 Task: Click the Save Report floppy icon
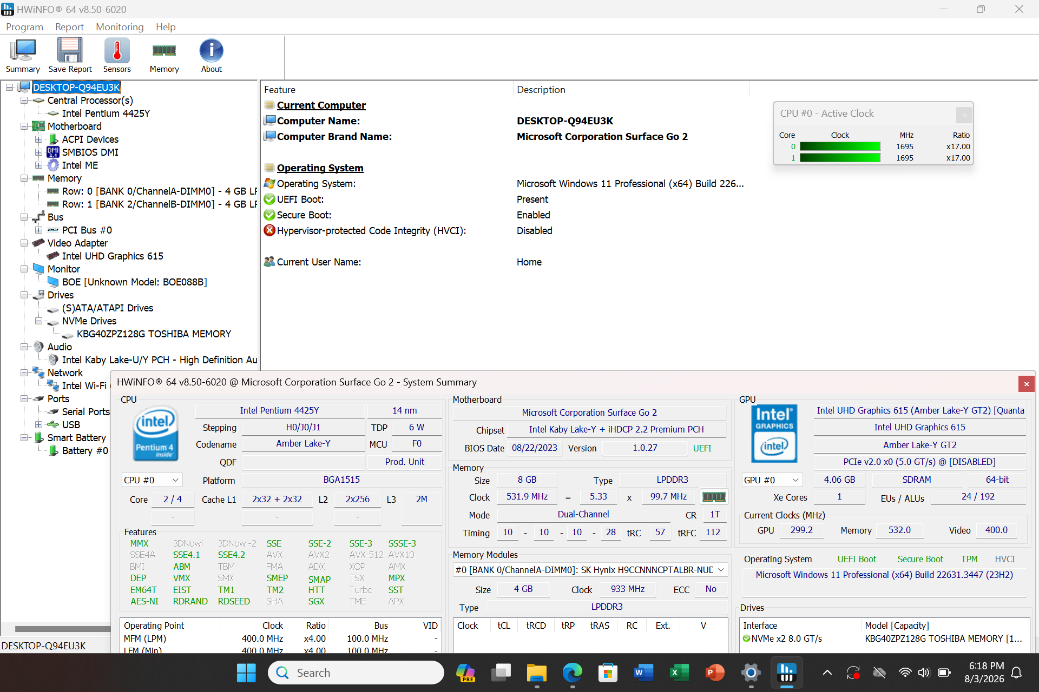[x=70, y=56]
